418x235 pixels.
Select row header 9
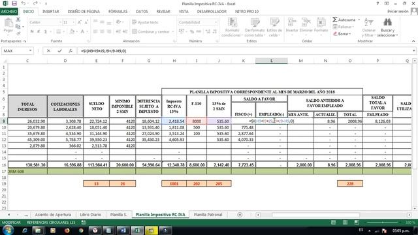click(4, 121)
